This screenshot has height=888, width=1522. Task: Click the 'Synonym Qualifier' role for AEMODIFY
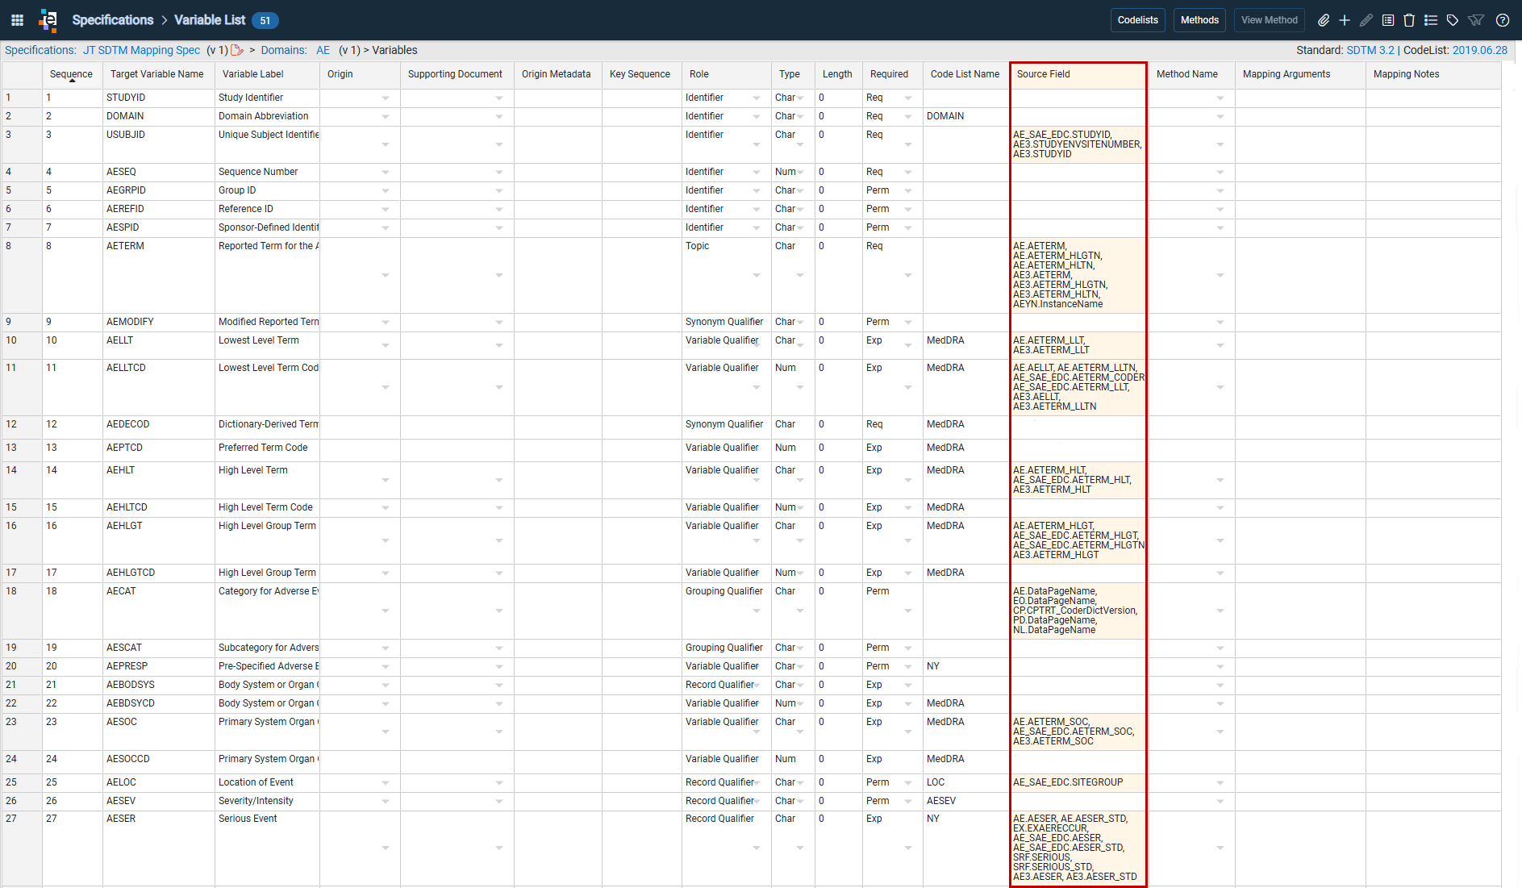click(x=726, y=323)
